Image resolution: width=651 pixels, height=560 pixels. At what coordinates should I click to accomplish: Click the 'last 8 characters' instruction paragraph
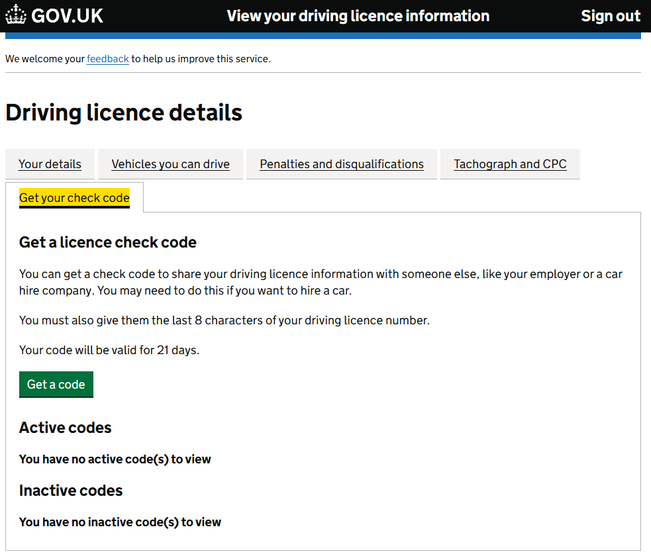click(x=225, y=320)
